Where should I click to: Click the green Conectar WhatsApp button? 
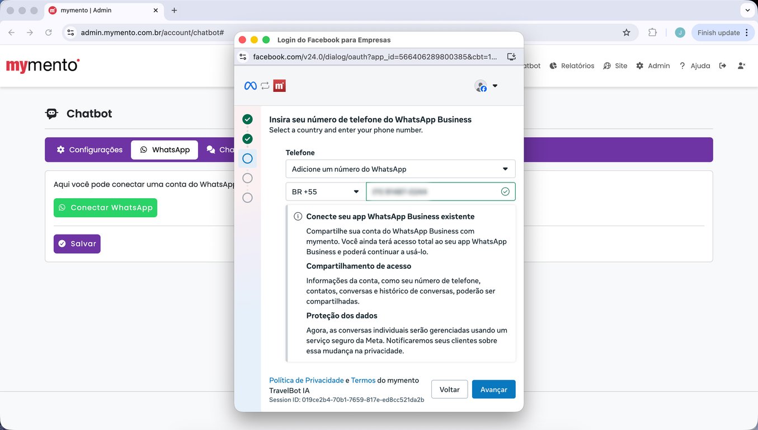(105, 208)
